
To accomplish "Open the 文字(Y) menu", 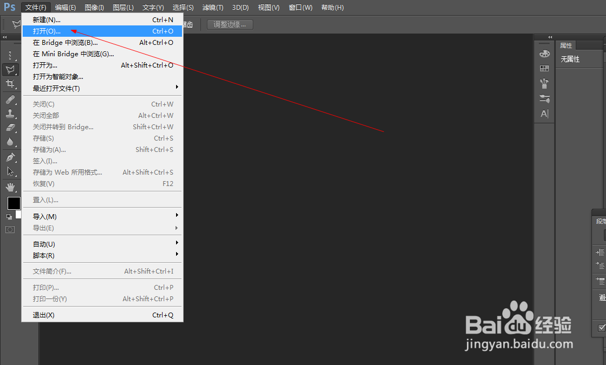I will pyautogui.click(x=153, y=8).
